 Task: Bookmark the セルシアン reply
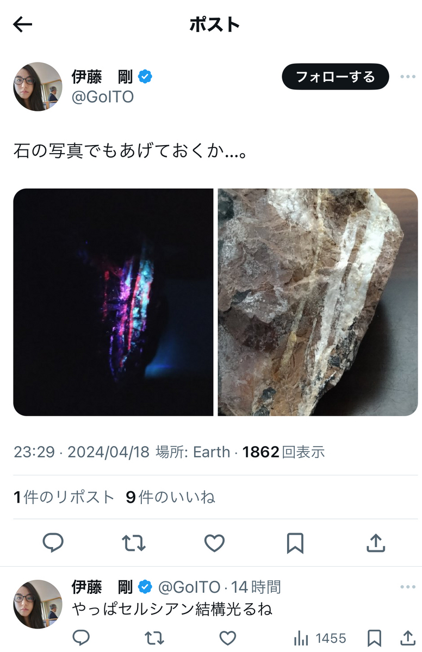click(374, 637)
